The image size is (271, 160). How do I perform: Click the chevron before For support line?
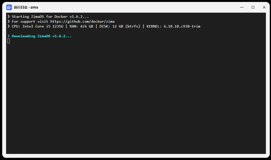tap(9, 21)
